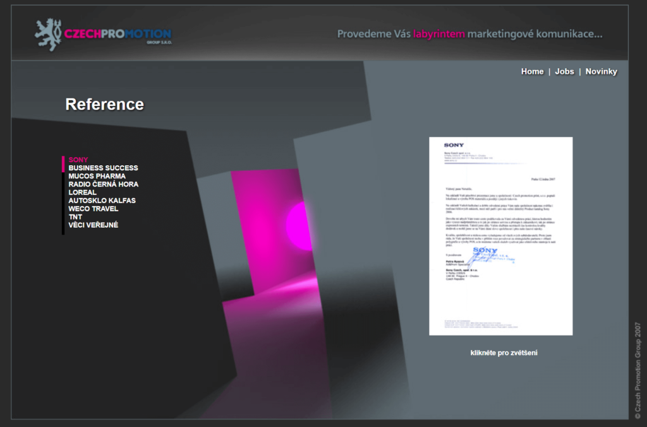Open the AUTOSKLO KALFAS reference
The width and height of the screenshot is (647, 427).
[x=102, y=201]
